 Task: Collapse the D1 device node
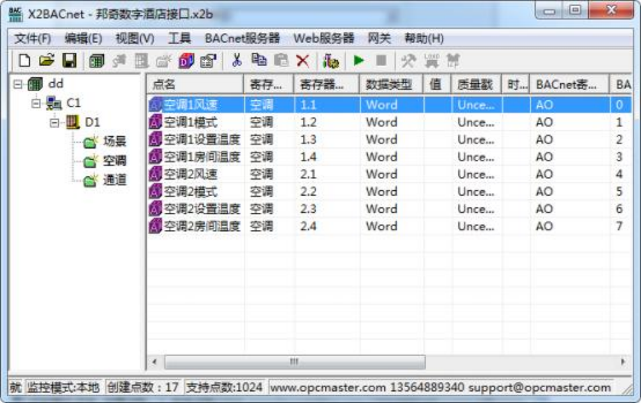tap(54, 122)
